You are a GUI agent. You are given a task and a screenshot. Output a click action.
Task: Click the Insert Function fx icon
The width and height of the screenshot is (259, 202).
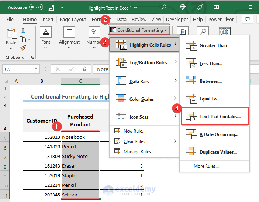(84, 69)
